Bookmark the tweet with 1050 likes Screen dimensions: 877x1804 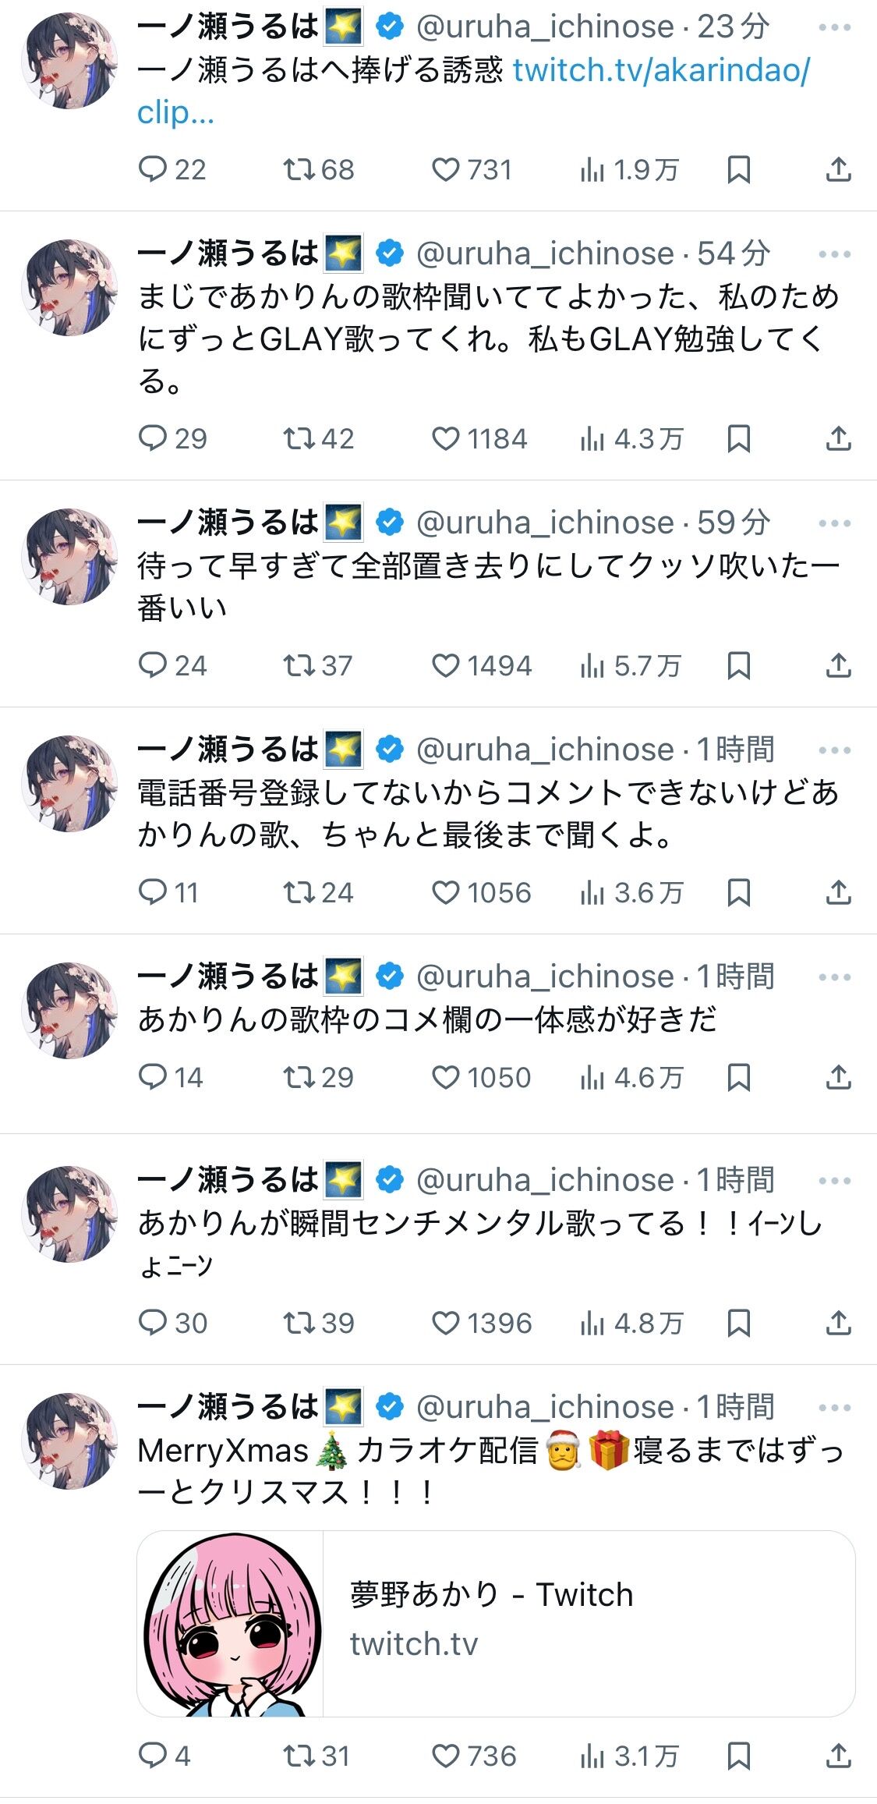pos(738,1077)
